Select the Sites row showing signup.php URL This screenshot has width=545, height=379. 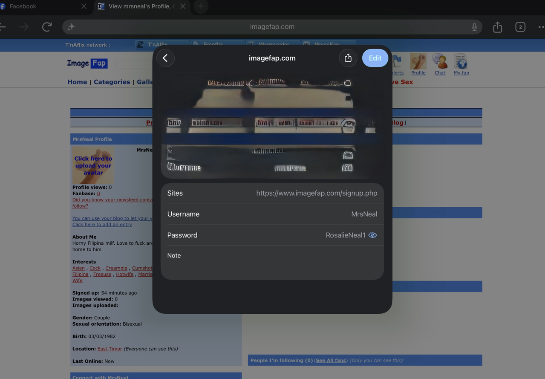pyautogui.click(x=272, y=193)
